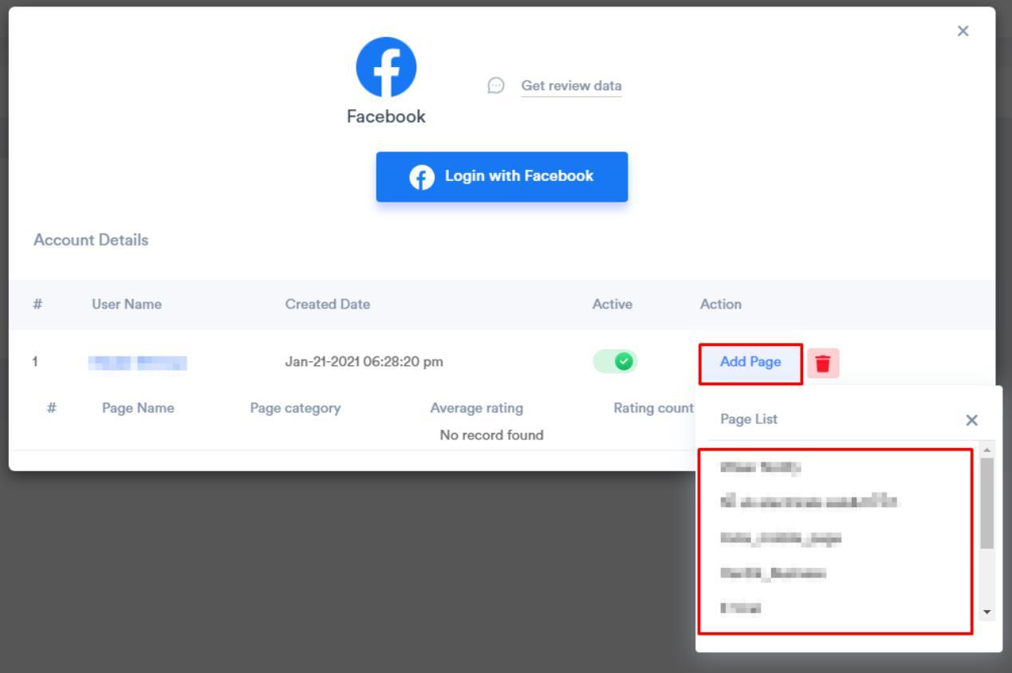Click the Facebook label under the logo
Screen dimensions: 1012x673
[x=386, y=116]
